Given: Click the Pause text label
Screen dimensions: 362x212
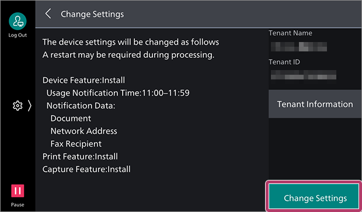Looking at the screenshot, I should click(18, 204).
